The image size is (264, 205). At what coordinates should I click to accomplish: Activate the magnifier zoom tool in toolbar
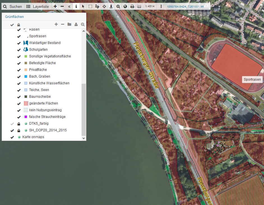(118, 6)
